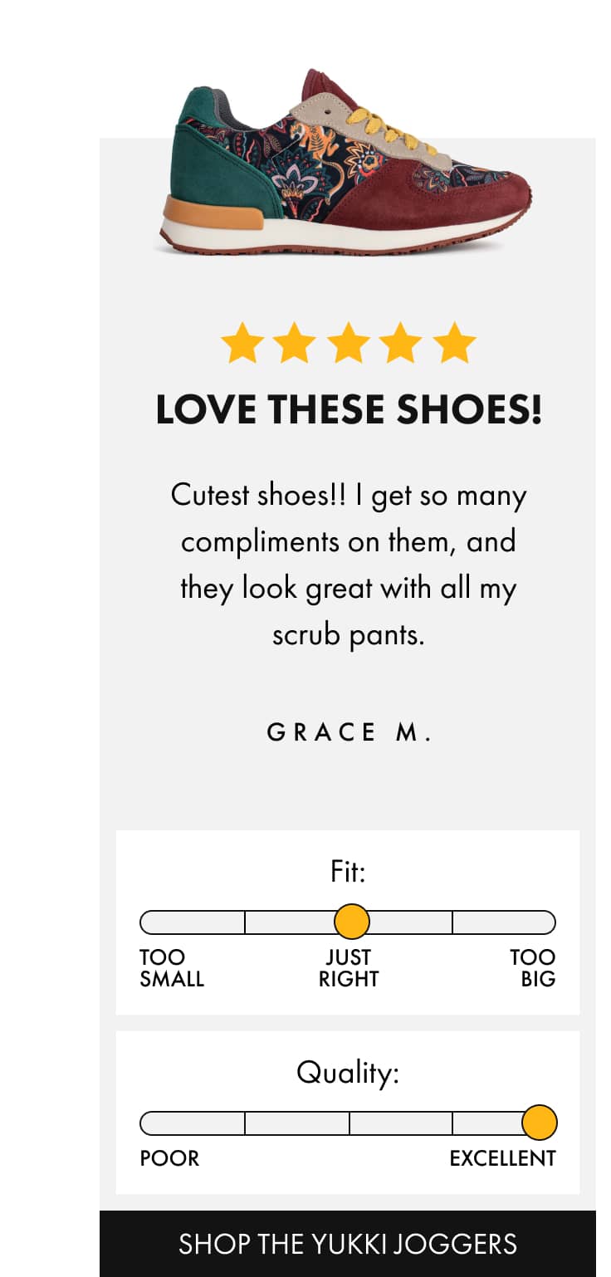Viewport: 611px width, 1277px height.
Task: Click the "TOO BIG" fit label
Action: (533, 968)
